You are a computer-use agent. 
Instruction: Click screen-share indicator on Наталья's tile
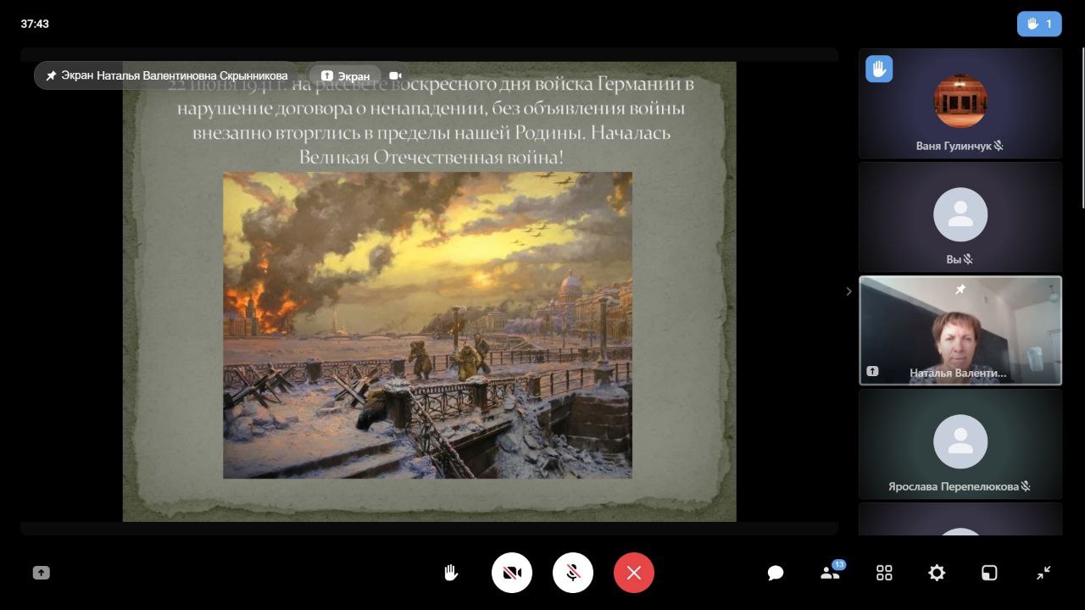click(x=872, y=371)
